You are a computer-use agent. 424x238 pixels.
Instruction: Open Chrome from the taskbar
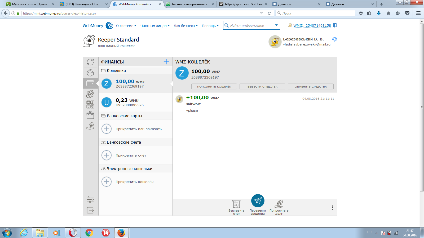89,233
